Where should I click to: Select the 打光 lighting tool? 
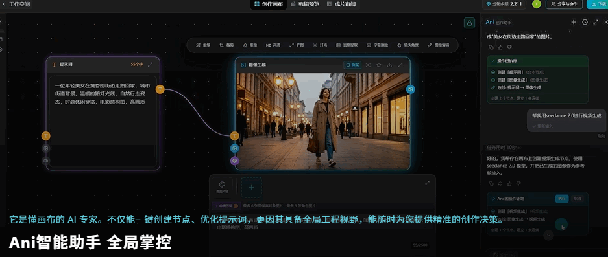tap(320, 45)
